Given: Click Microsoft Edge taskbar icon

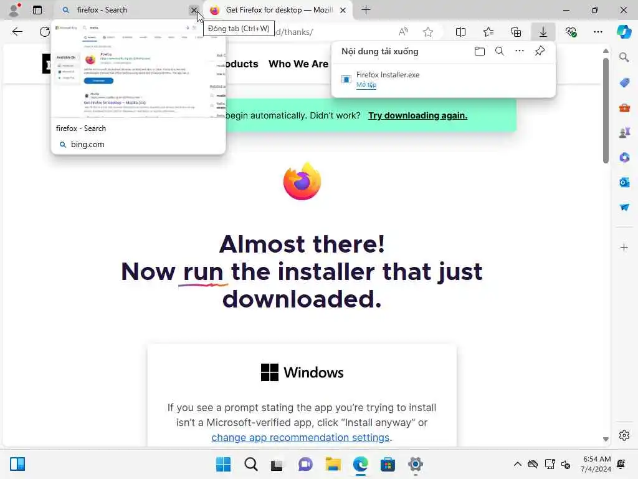Looking at the screenshot, I should point(360,464).
